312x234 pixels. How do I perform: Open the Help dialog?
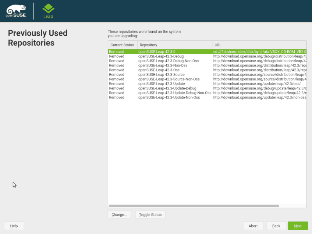coord(14,226)
